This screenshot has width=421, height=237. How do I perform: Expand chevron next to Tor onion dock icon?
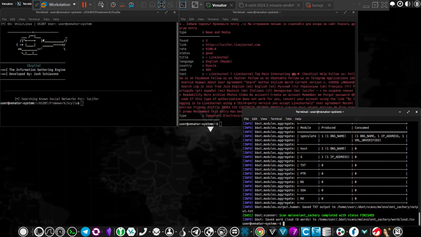click(x=189, y=232)
